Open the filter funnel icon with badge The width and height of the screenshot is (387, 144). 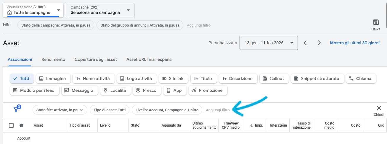coord(17,109)
